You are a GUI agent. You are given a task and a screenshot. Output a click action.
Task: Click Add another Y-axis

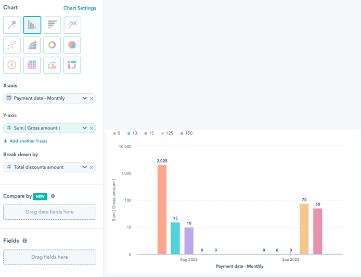coord(25,141)
